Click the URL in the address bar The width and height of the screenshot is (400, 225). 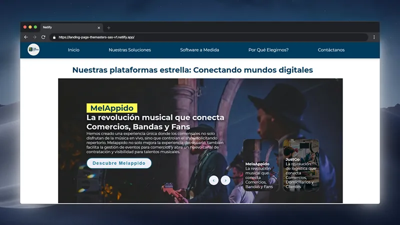(x=96, y=37)
